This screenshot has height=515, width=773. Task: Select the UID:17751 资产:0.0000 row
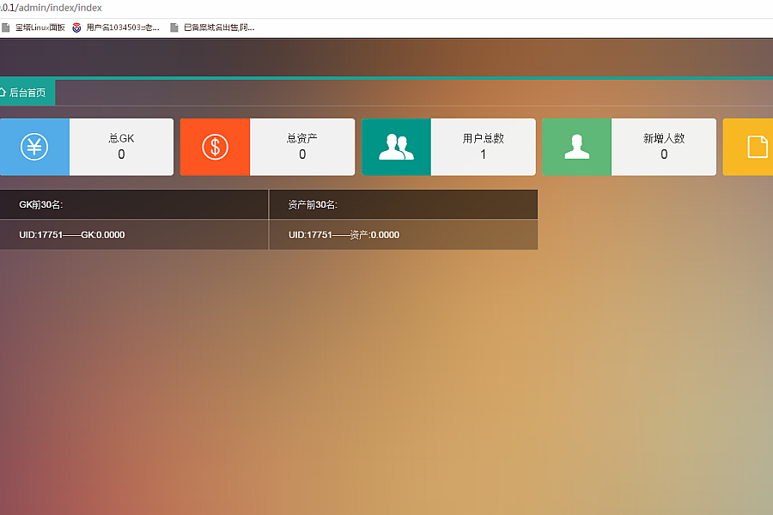344,235
